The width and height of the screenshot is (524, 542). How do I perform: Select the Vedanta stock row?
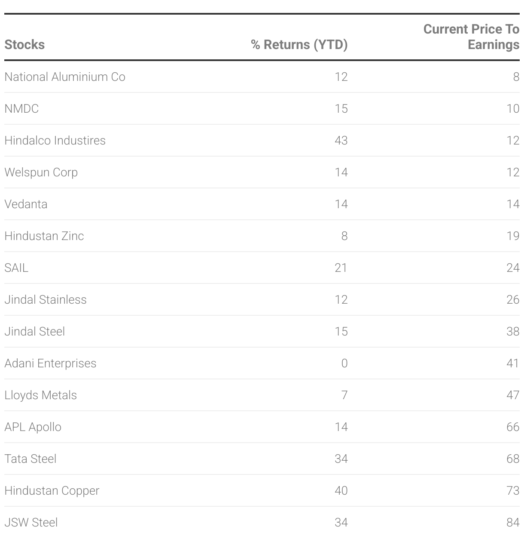[x=26, y=204]
